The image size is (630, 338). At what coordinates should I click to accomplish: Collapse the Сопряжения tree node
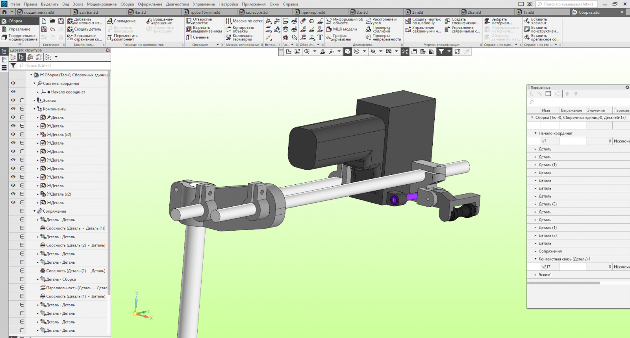click(35, 211)
